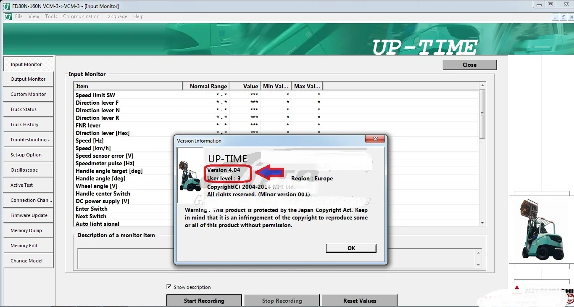This screenshot has width=574, height=307.
Task: Select the Wheel angle [V] item
Action: tap(97, 186)
